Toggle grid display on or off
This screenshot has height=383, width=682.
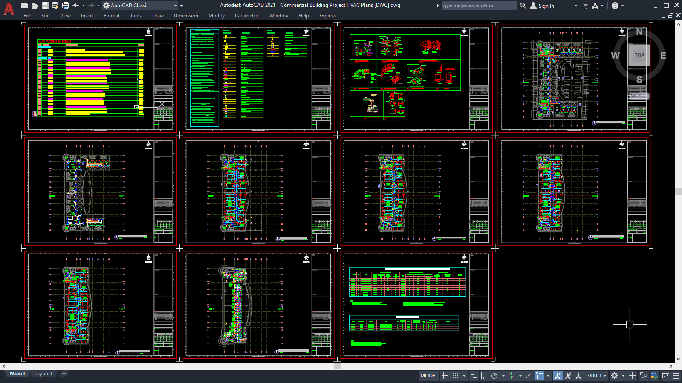[x=445, y=375]
